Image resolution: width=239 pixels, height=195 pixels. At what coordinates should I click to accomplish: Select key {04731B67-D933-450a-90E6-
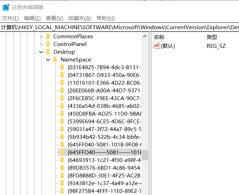104,75
